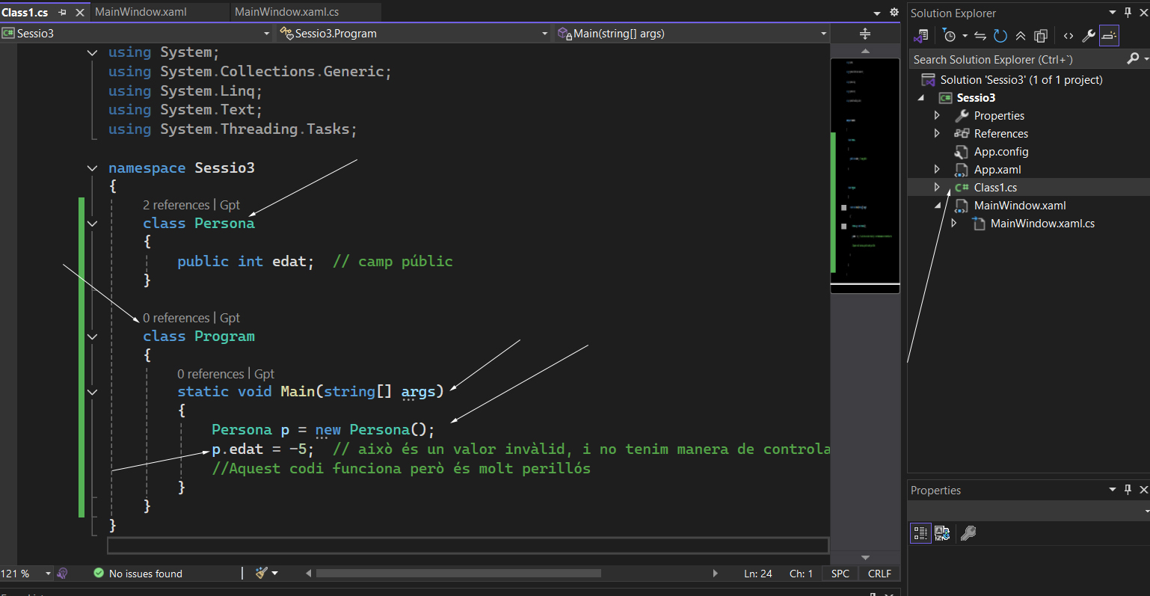Sort properties alphabetically in Properties panel
Viewport: 1150px width, 596px height.
pyautogui.click(x=942, y=533)
